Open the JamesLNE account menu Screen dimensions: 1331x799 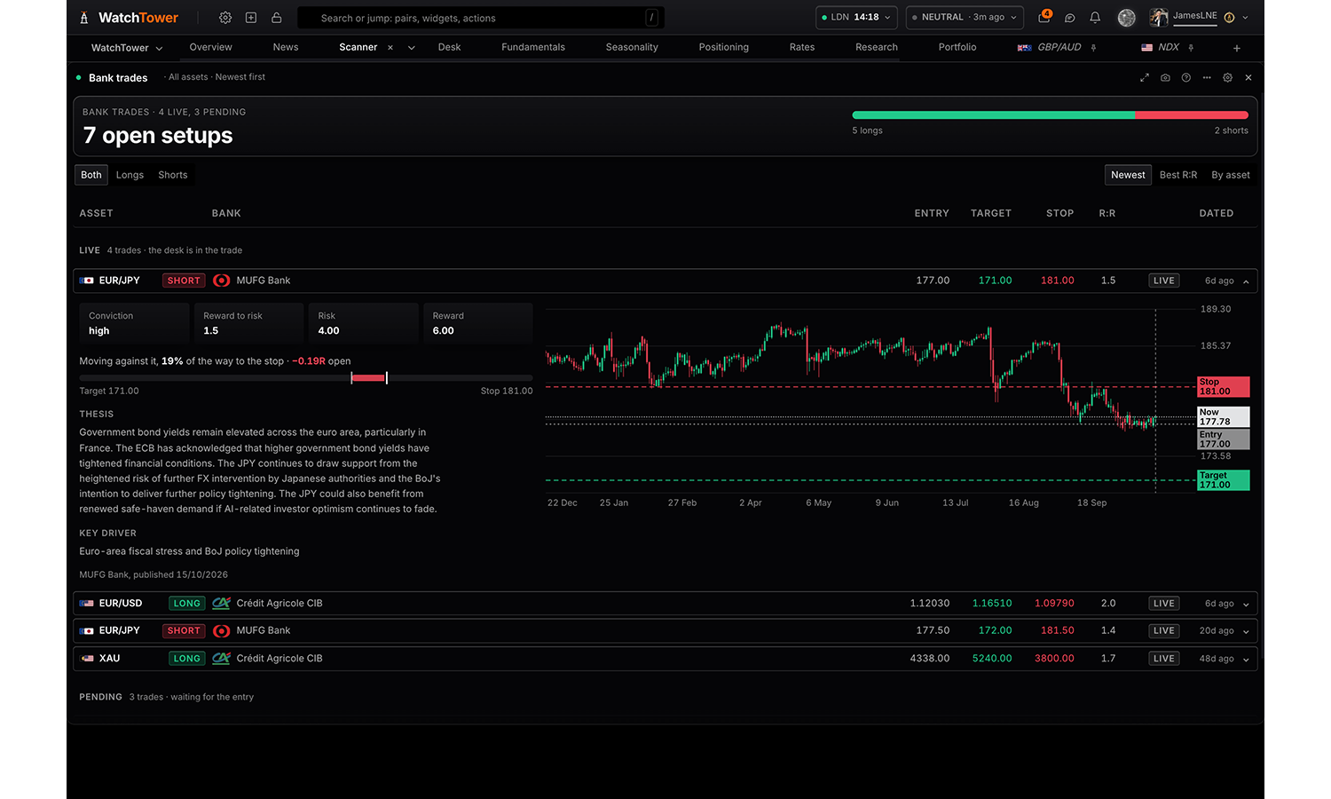[x=1199, y=18]
